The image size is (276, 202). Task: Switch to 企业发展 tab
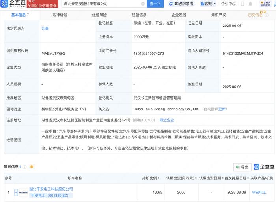179,15
